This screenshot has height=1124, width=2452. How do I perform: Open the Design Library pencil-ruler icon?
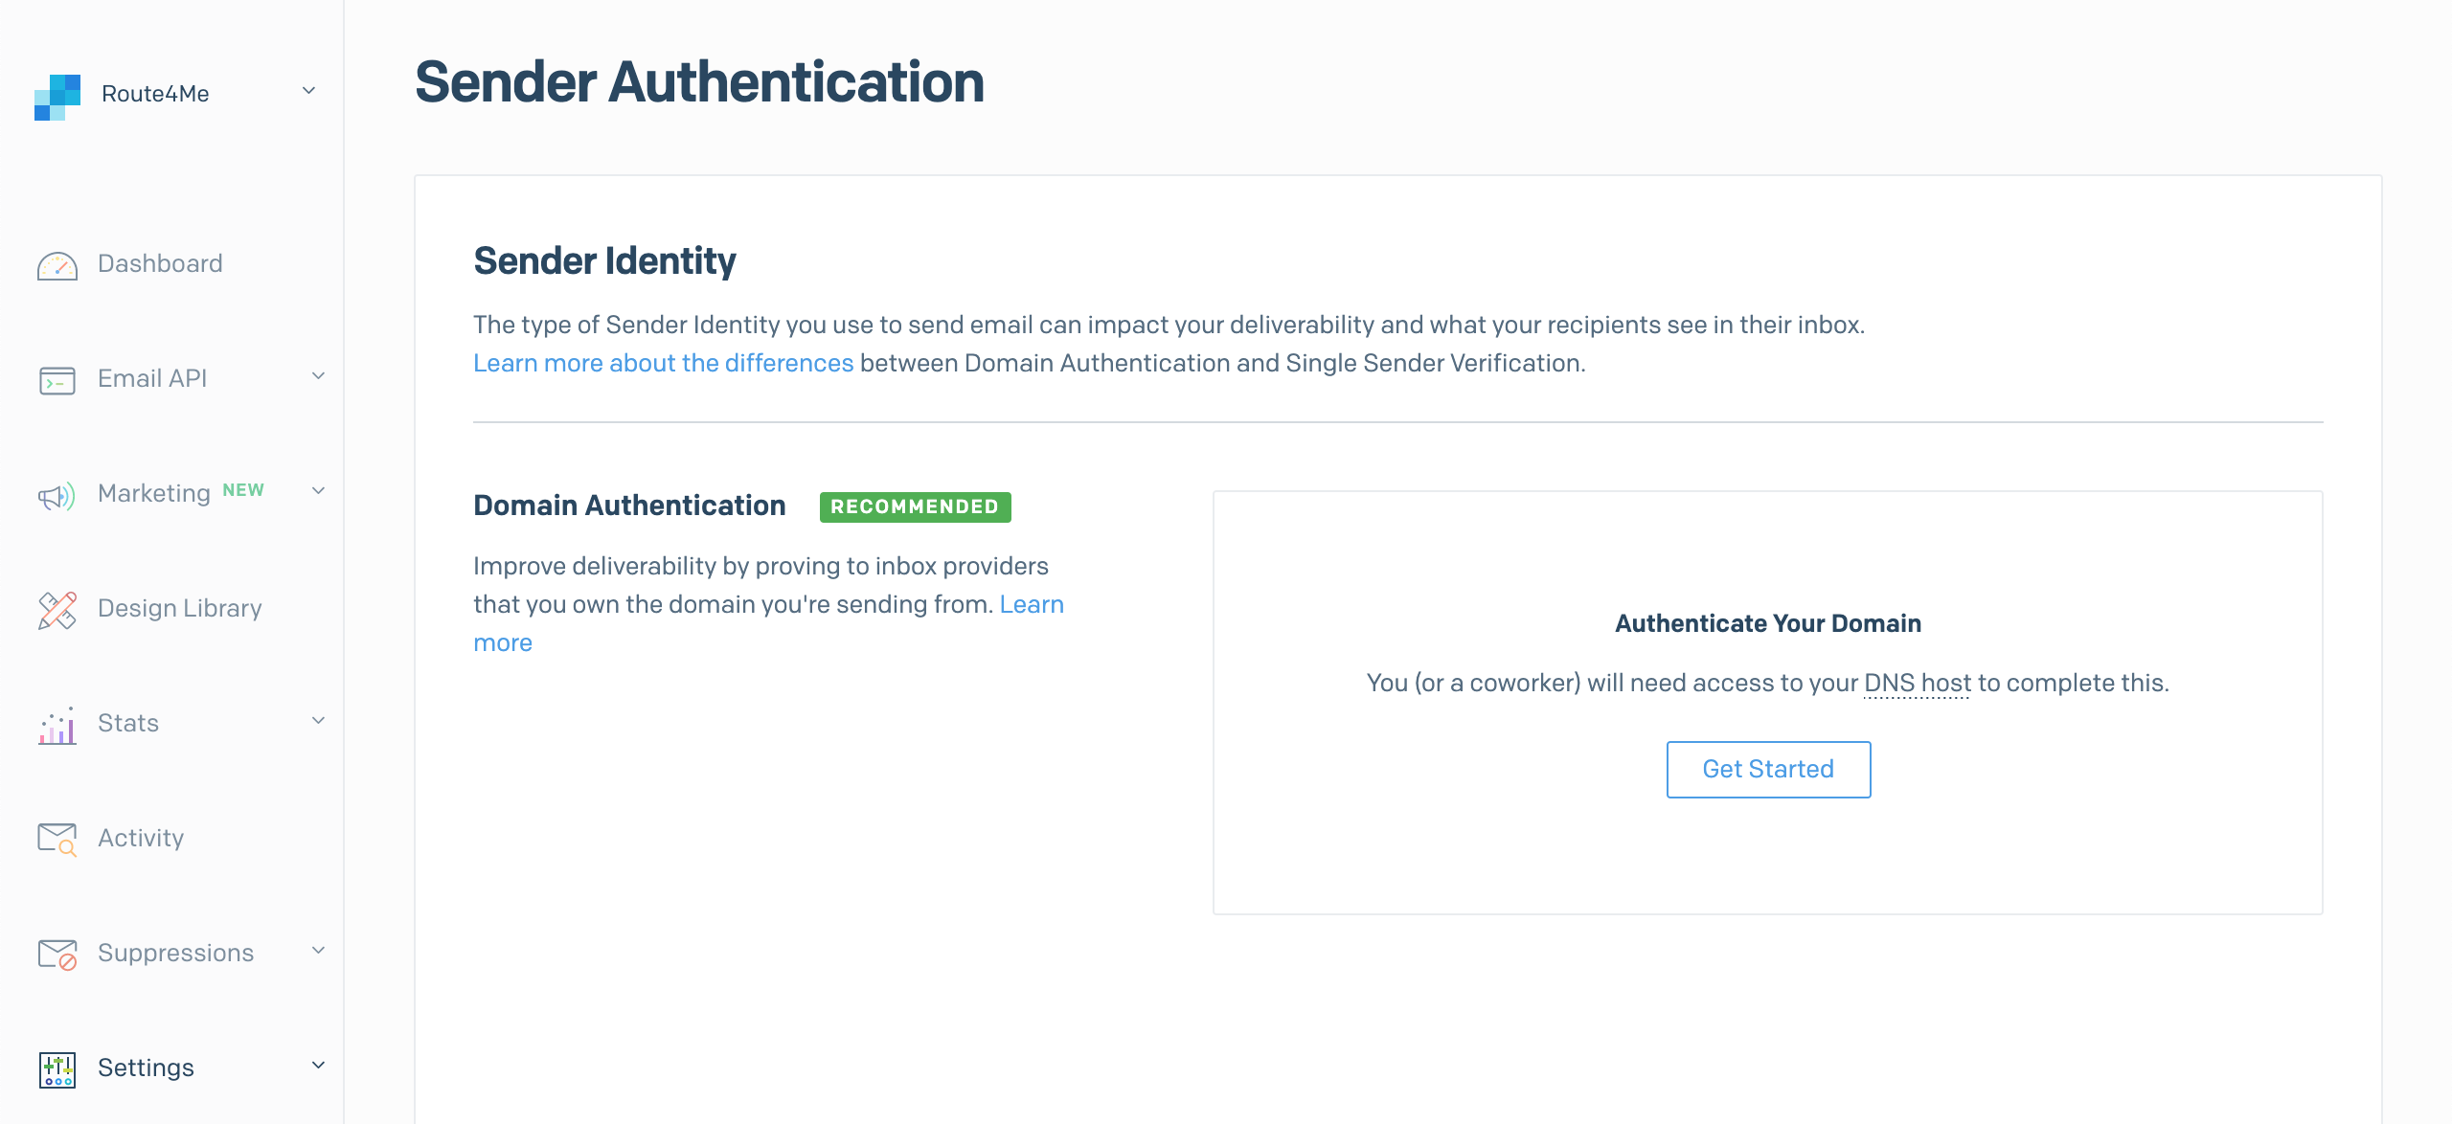pyautogui.click(x=57, y=610)
